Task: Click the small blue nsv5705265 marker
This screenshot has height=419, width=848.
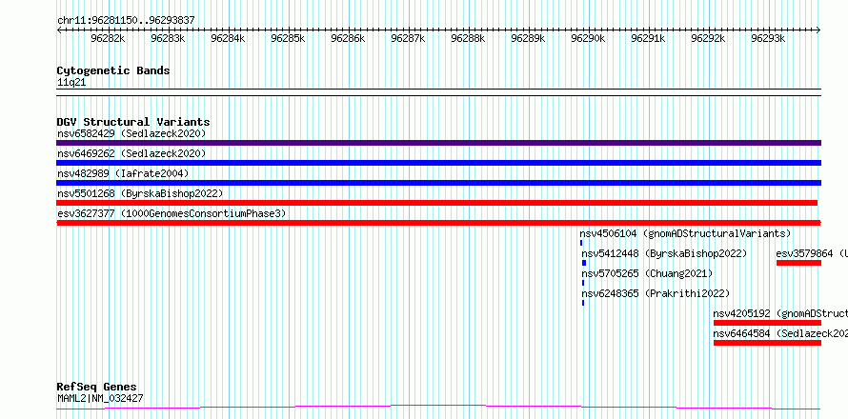Action: pos(583,283)
